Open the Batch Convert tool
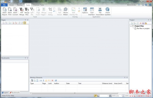Image resolution: width=153 pixels, height=98 pixels. click(15, 11)
